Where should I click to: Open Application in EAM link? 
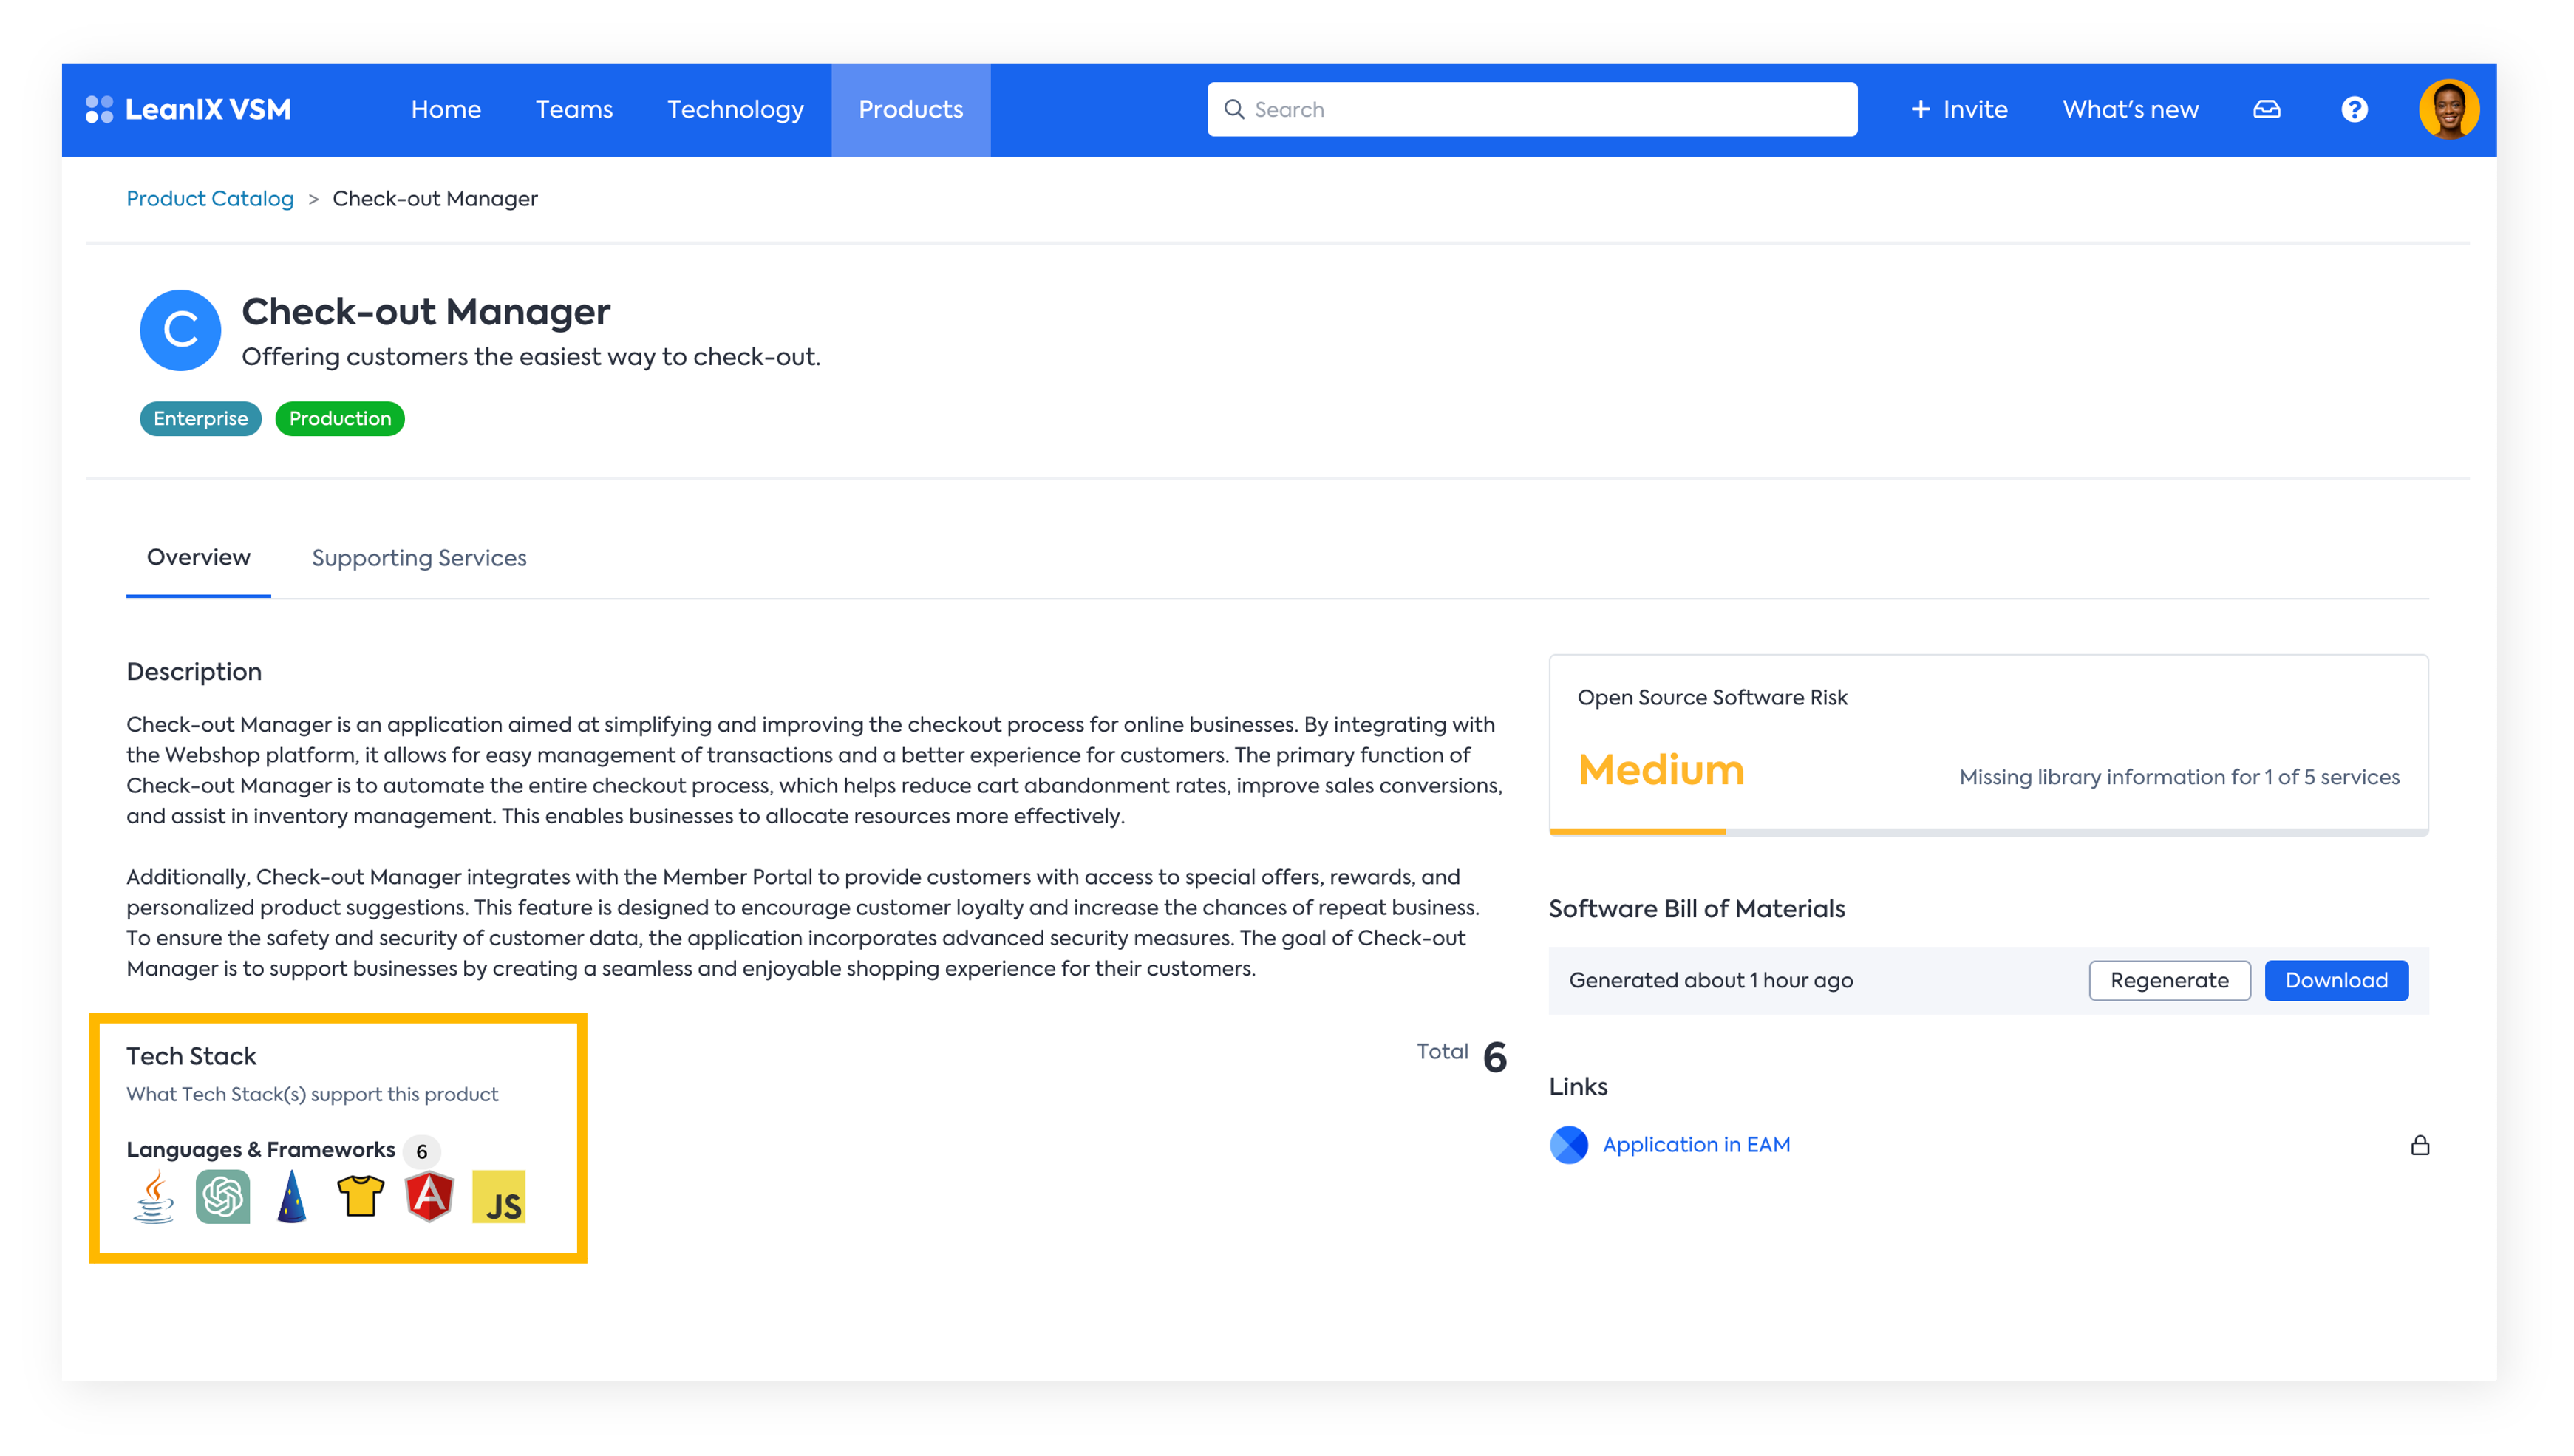[x=1696, y=1145]
